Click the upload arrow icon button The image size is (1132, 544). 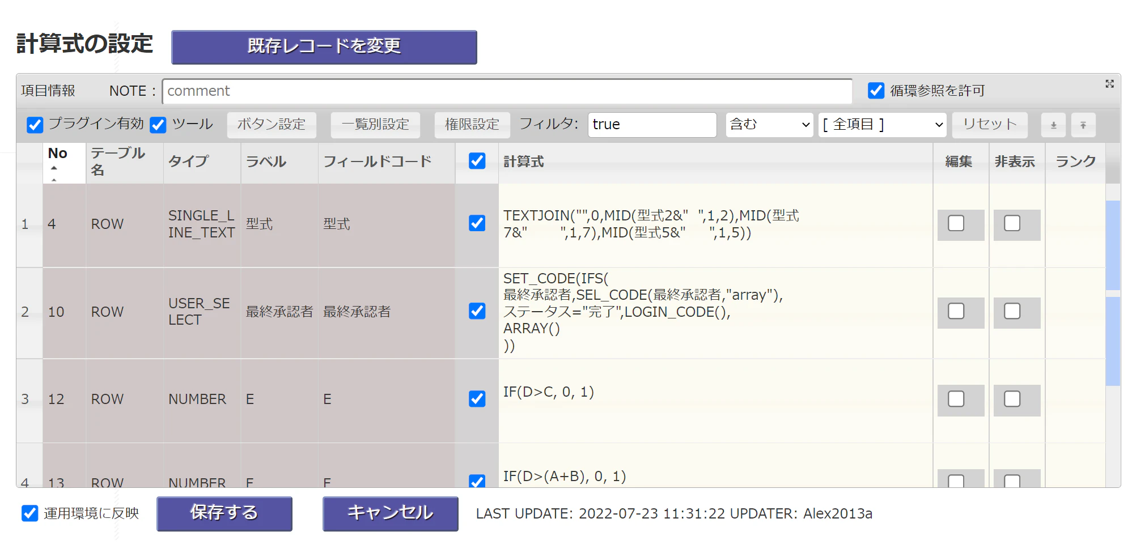click(1083, 125)
